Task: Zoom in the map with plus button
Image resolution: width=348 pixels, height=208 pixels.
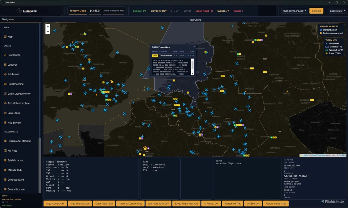Action: point(48,27)
